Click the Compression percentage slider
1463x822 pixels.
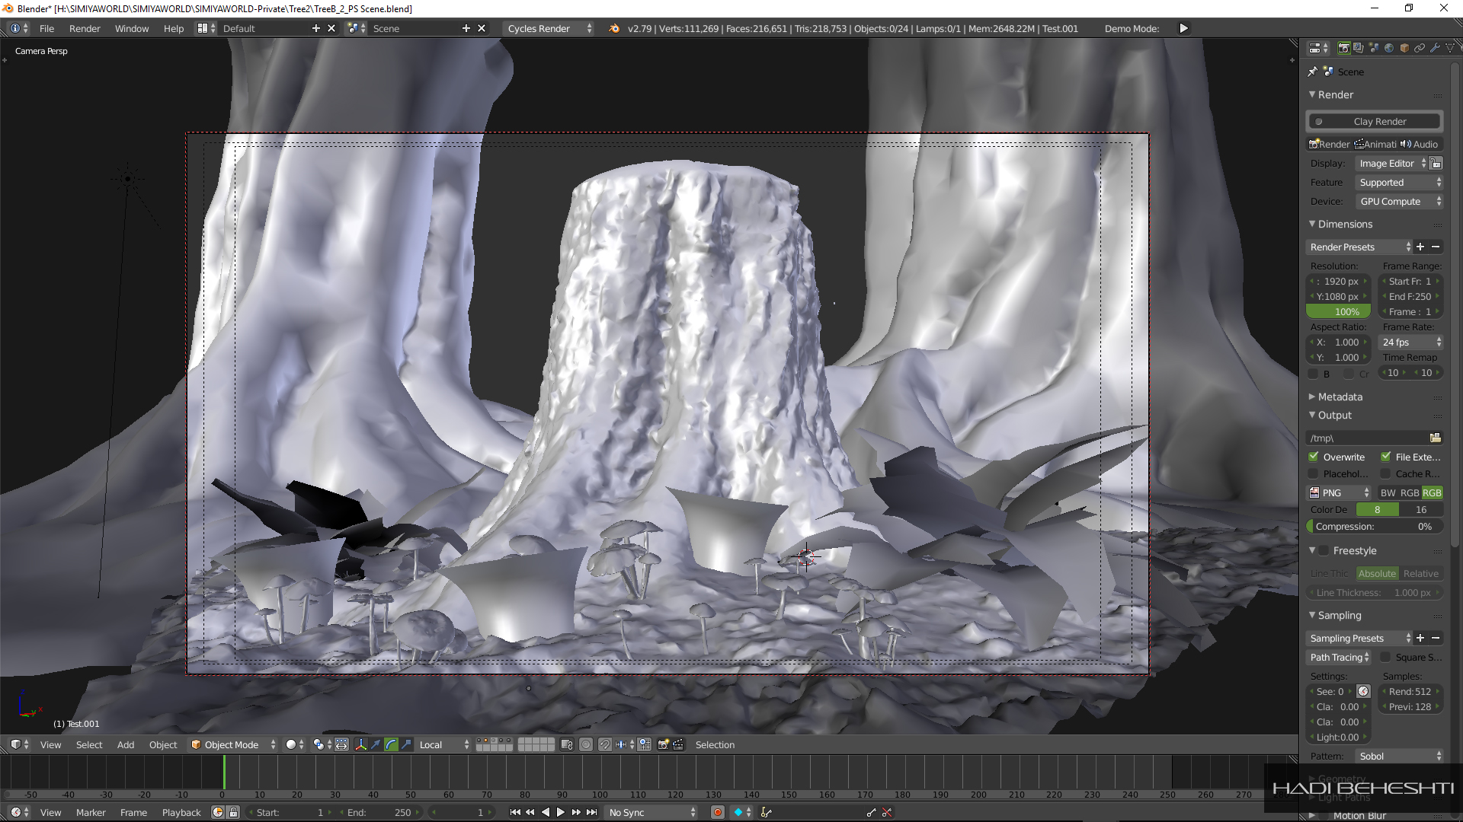pos(1375,527)
